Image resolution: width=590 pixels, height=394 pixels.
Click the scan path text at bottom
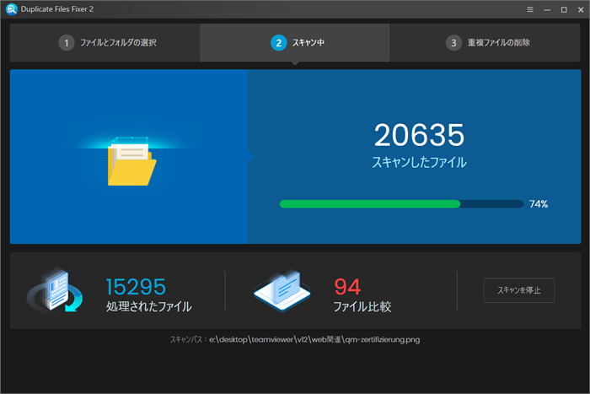tap(295, 340)
